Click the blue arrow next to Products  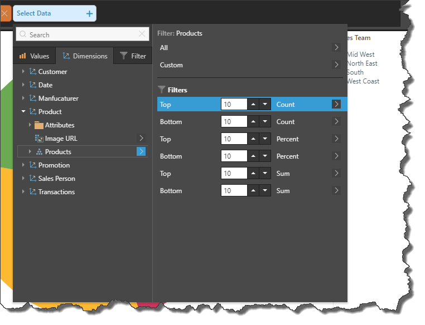pos(141,151)
